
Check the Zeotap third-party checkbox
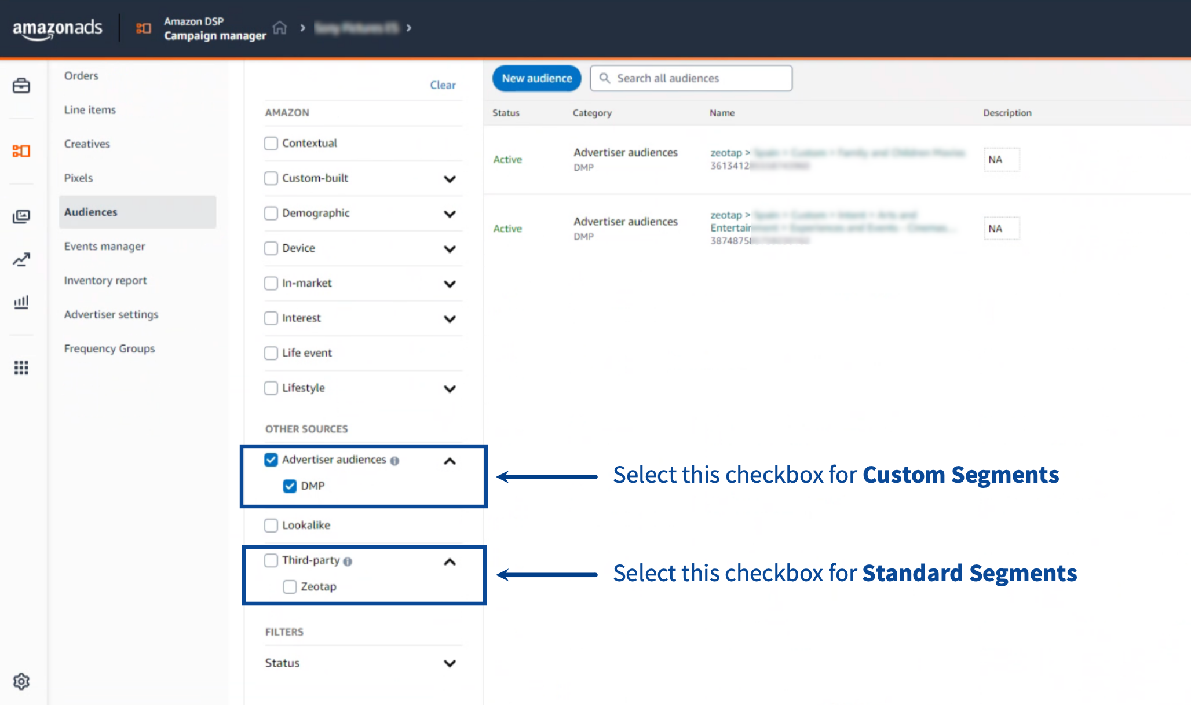pos(290,587)
